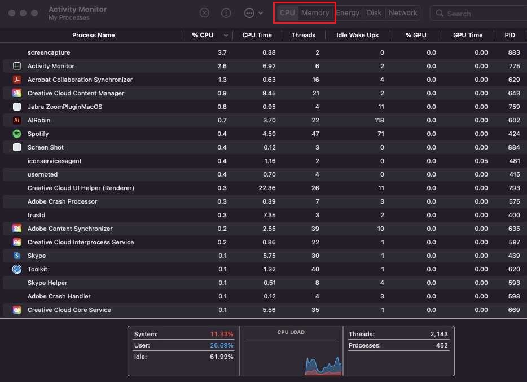Sort by PID column header
Image resolution: width=527 pixels, height=382 pixels.
point(510,35)
